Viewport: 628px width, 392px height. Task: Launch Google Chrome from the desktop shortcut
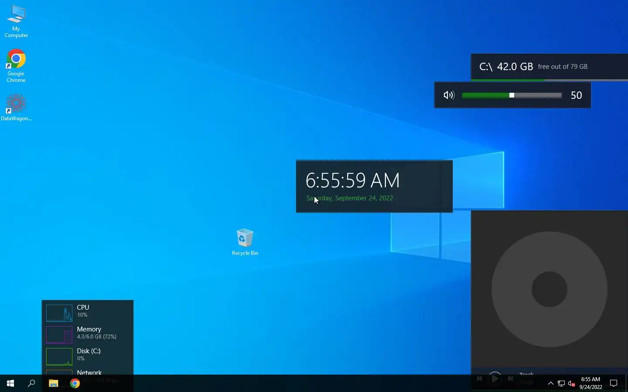coord(16,66)
